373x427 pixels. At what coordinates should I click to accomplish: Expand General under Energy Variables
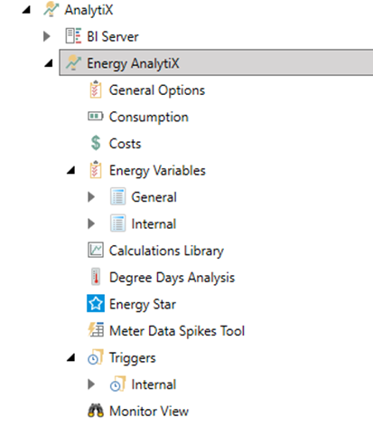91,197
